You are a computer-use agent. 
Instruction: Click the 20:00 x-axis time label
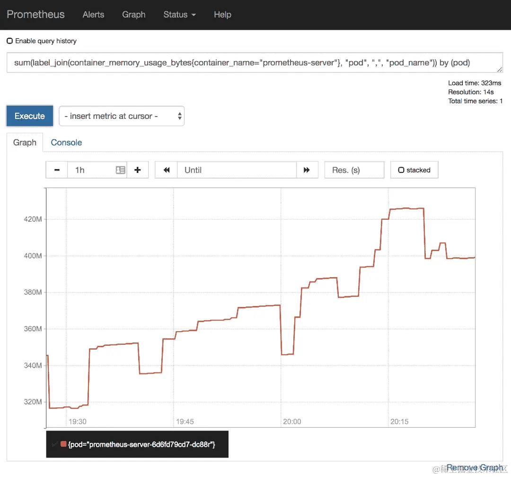292,422
